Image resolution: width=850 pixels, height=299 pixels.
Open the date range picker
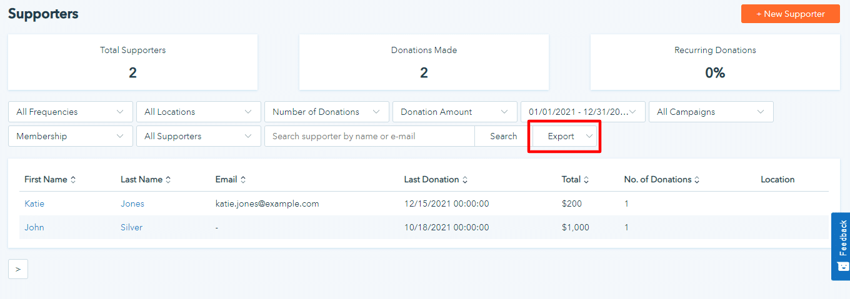coord(583,112)
